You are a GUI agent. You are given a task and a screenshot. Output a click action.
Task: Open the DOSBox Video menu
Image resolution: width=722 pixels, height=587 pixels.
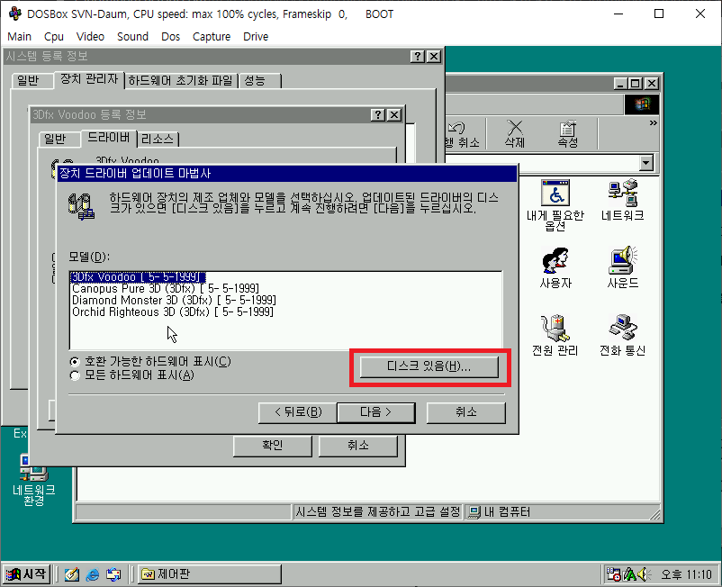tap(90, 36)
